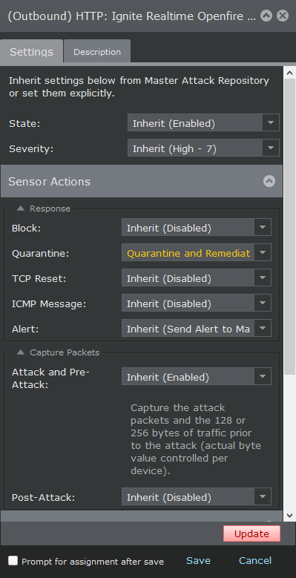Click the 'Severity:' field label
The height and width of the screenshot is (578, 296).
click(x=31, y=149)
